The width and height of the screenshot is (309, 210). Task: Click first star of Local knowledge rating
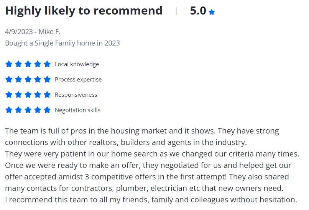[x=9, y=64]
